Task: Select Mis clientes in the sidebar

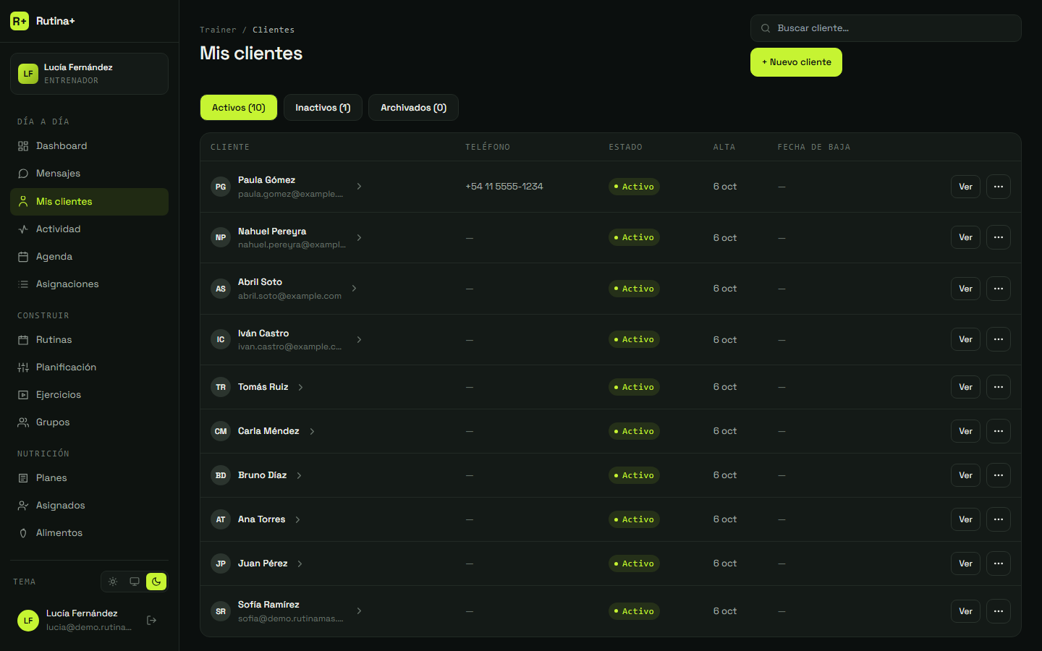Action: [89, 202]
